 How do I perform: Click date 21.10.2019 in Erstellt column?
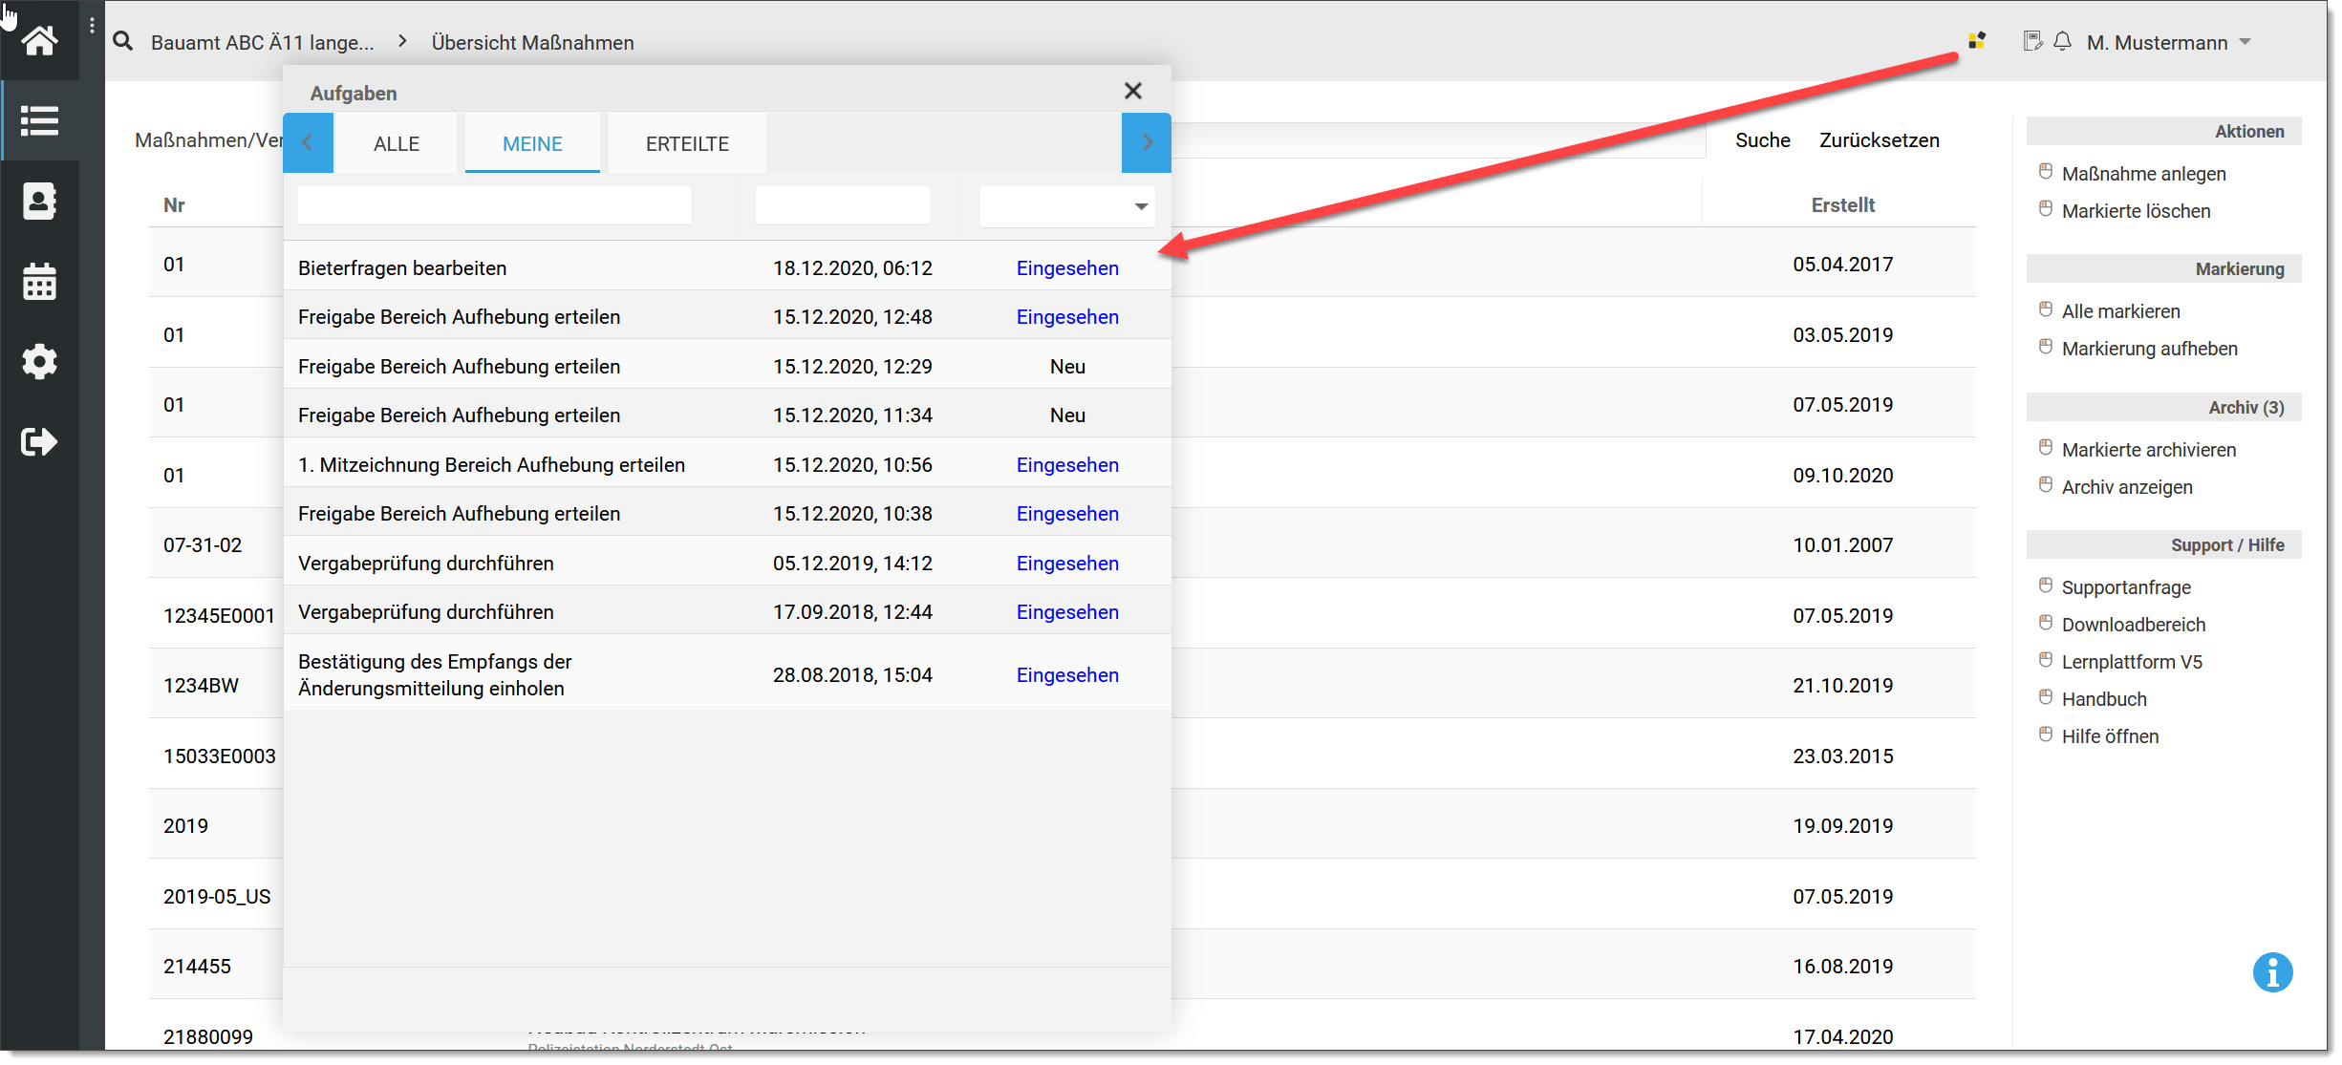[1842, 686]
